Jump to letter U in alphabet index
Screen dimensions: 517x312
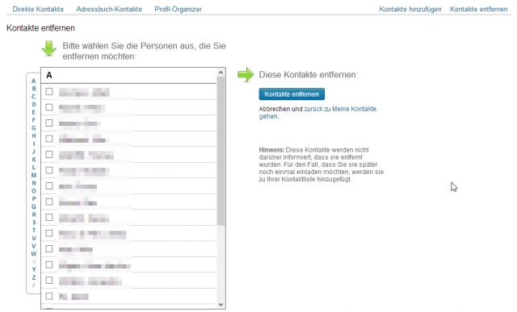point(34,239)
